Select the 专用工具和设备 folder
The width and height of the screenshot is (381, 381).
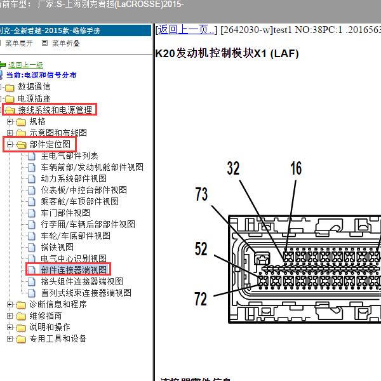click(58, 338)
